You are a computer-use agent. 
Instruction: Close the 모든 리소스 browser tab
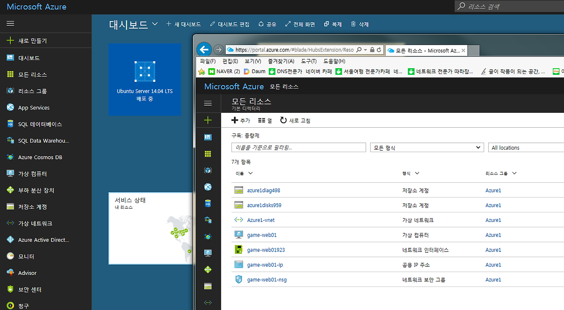point(463,51)
